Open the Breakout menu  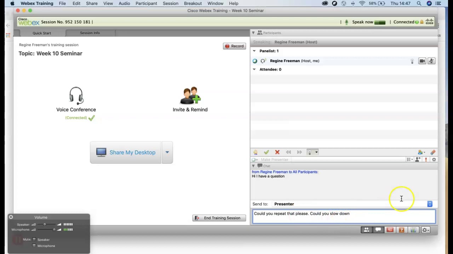point(193,4)
